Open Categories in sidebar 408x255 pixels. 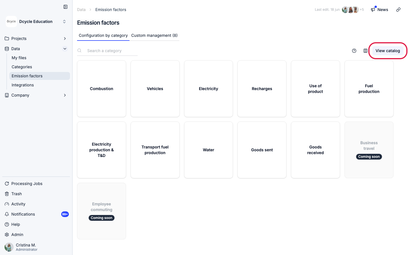click(x=40, y=67)
